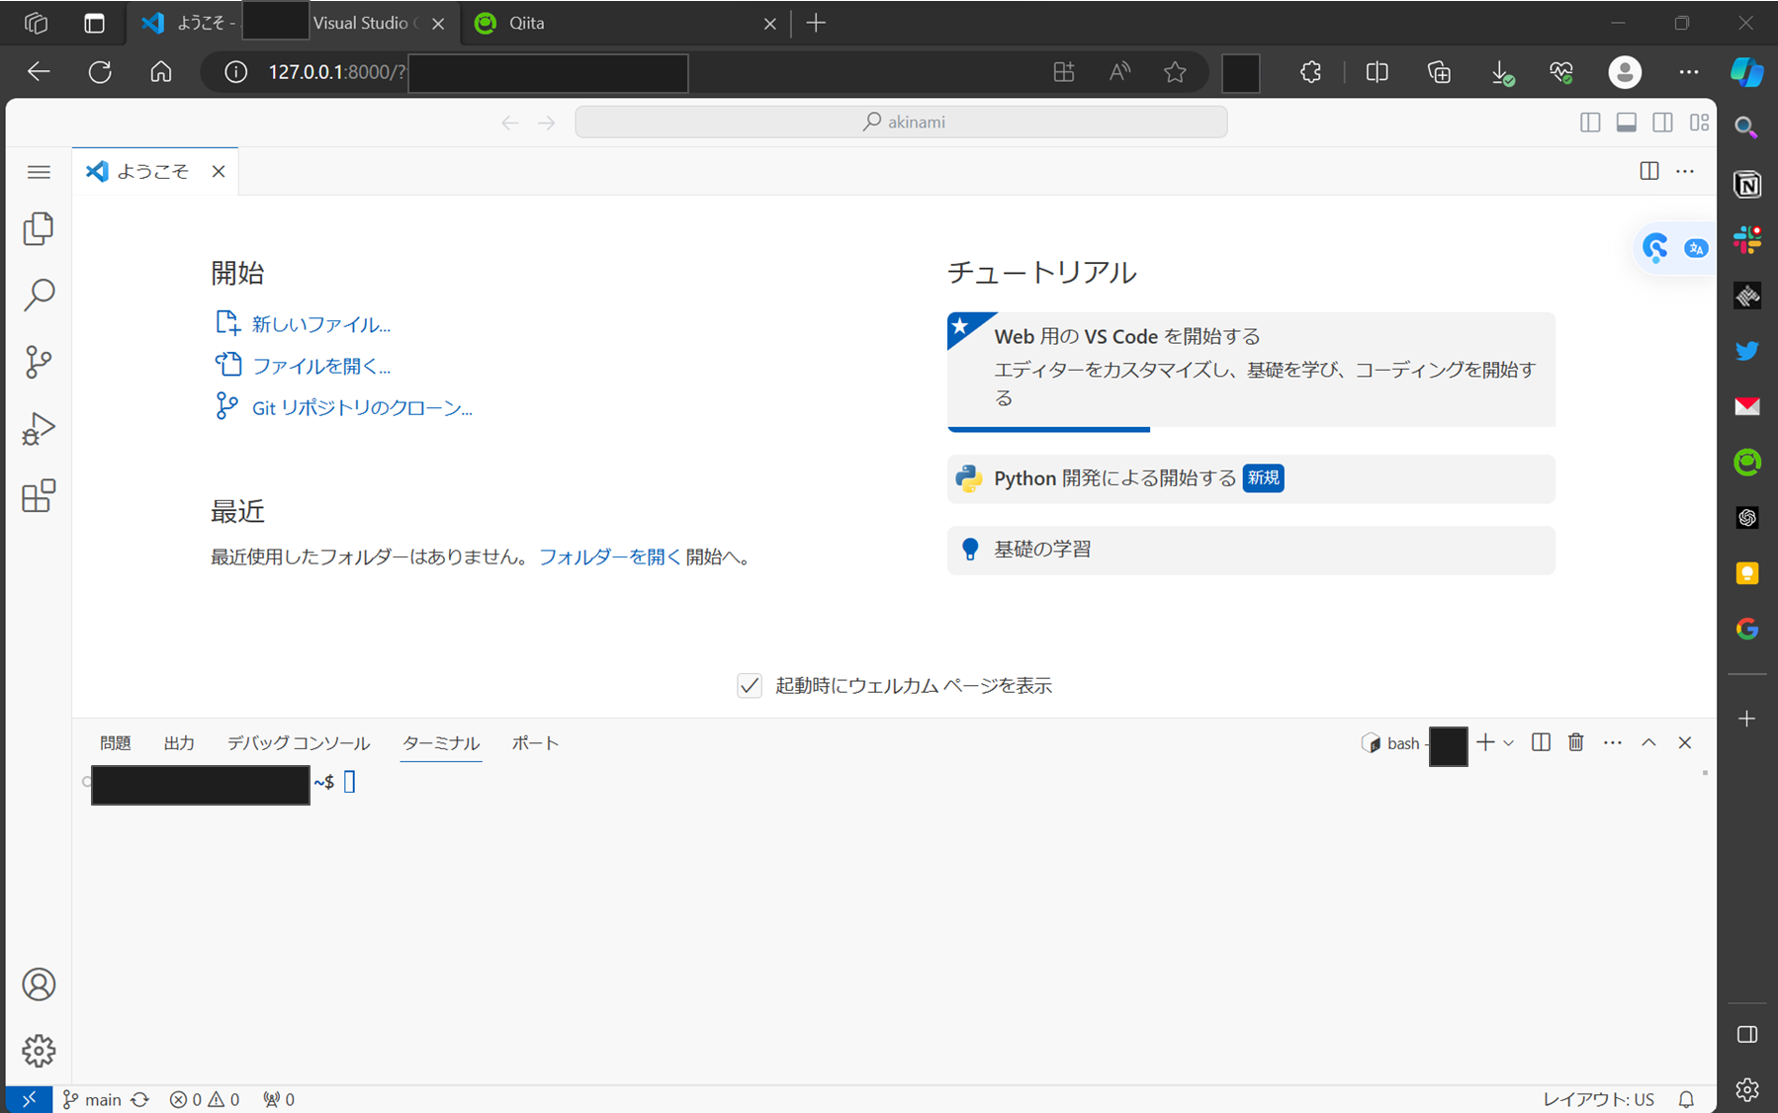Open the hamburger application menu
This screenshot has width=1778, height=1113.
(39, 172)
